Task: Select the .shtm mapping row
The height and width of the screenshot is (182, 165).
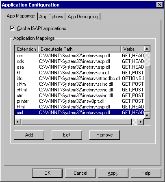Action: tap(79, 84)
